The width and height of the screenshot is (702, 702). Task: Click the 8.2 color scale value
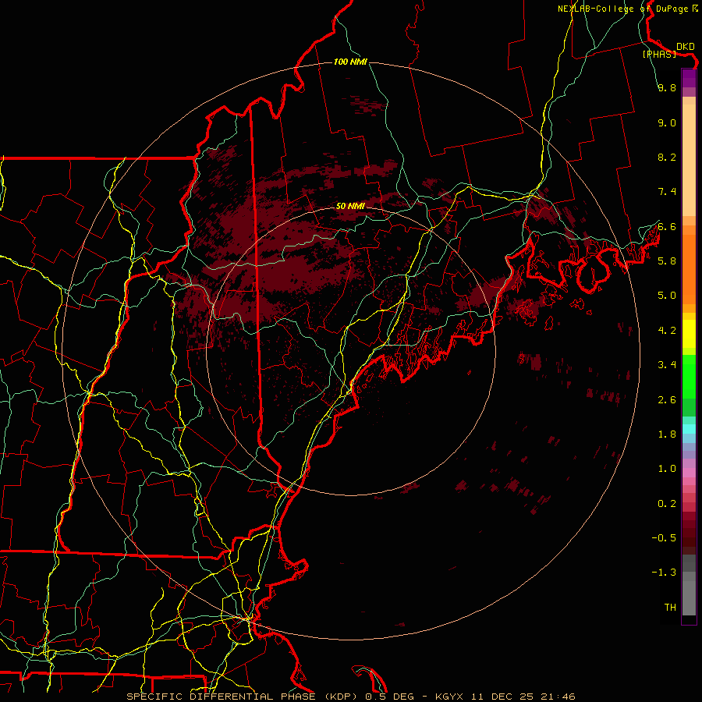(x=667, y=157)
